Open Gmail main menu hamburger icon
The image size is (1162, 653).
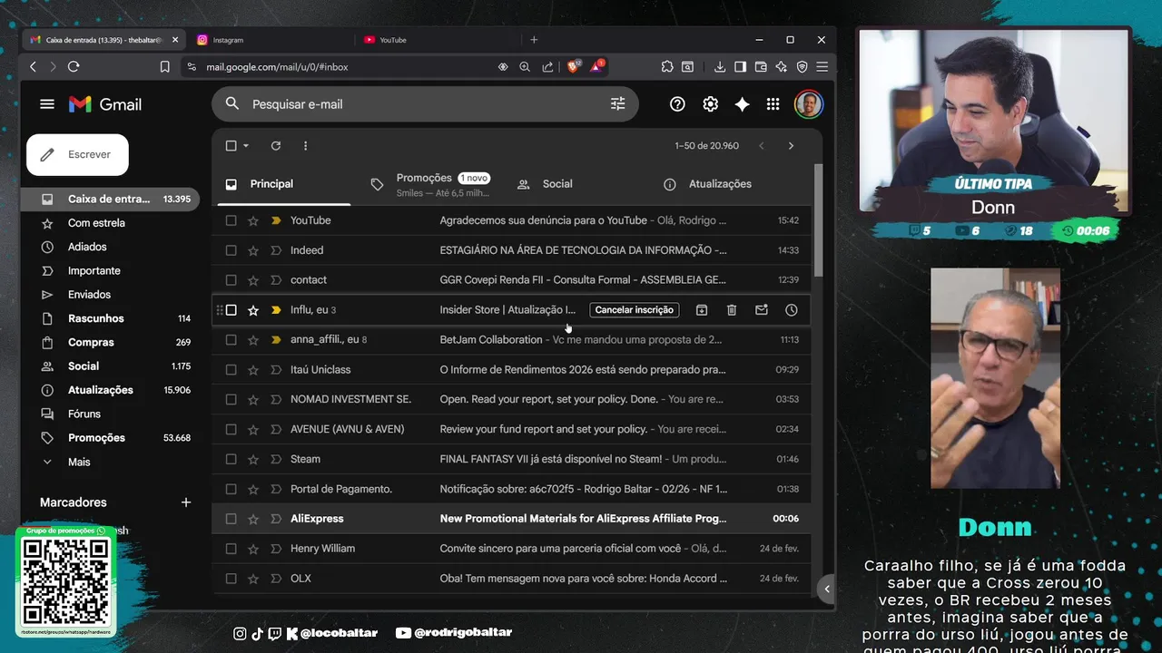click(47, 104)
